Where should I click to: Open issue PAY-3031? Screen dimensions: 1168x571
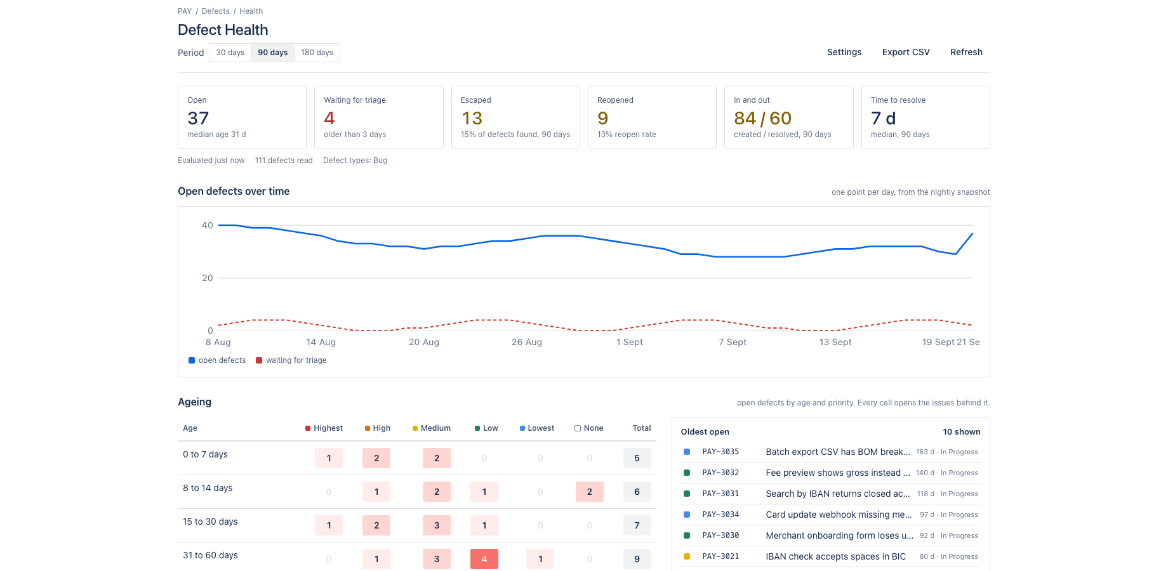[x=720, y=494]
